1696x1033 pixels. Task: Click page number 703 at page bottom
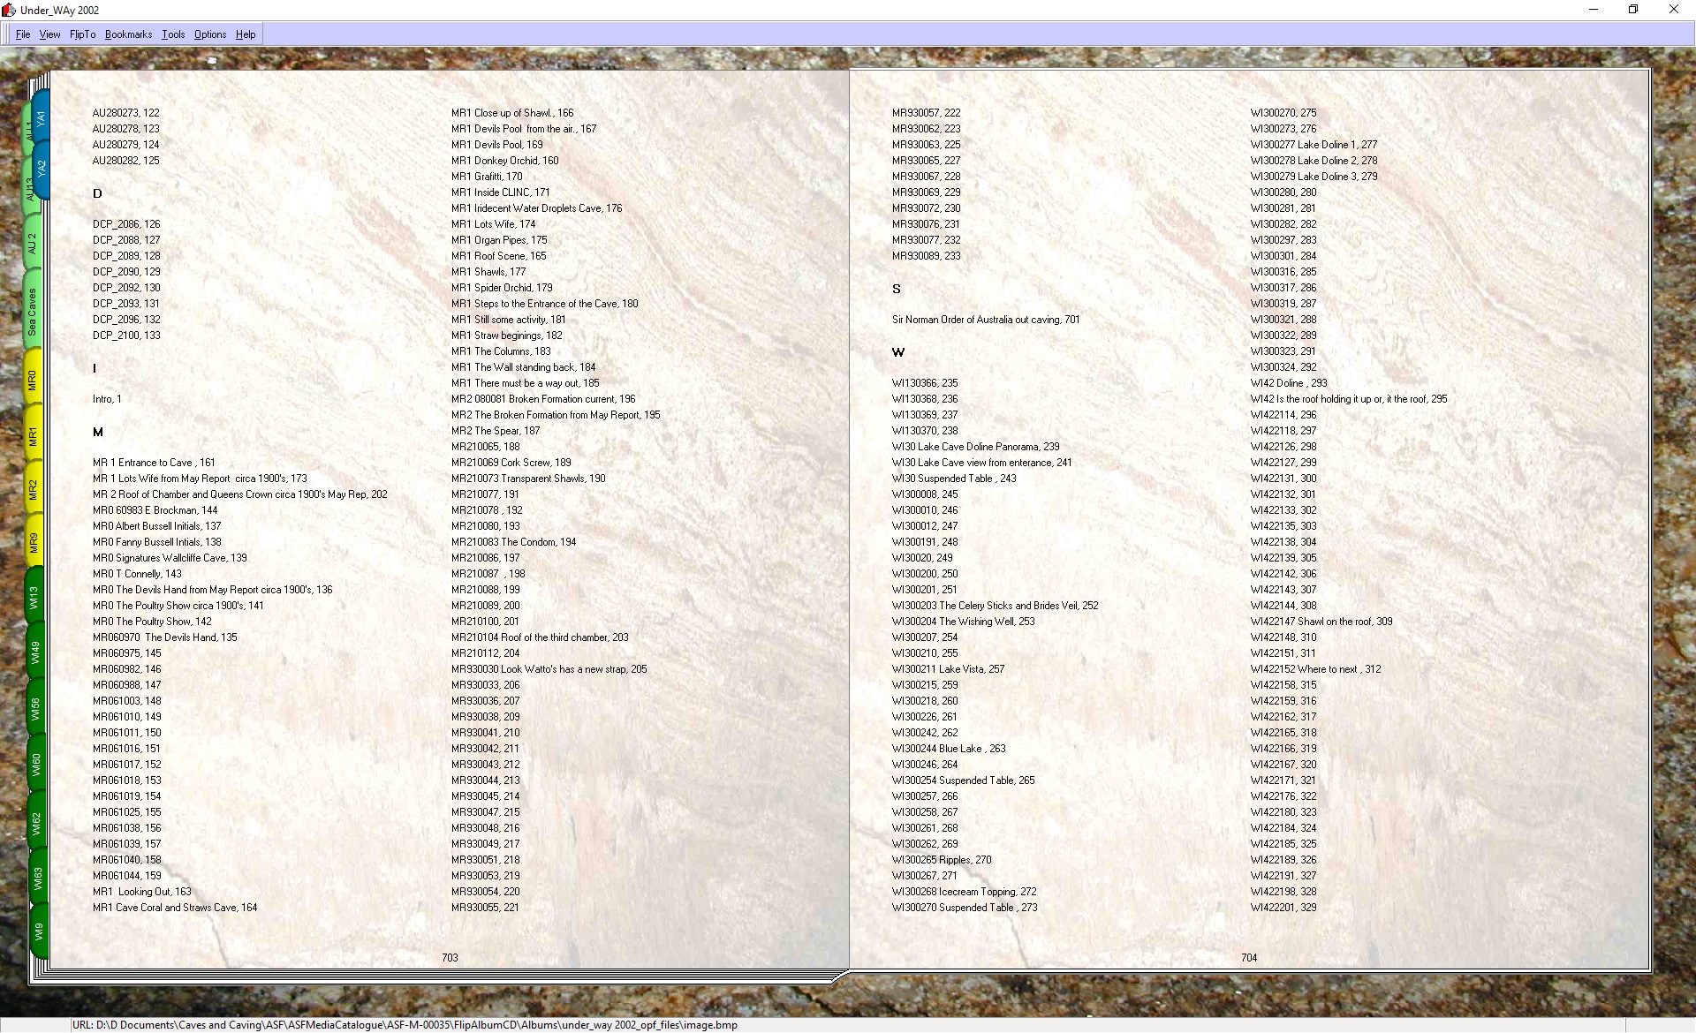point(450,958)
